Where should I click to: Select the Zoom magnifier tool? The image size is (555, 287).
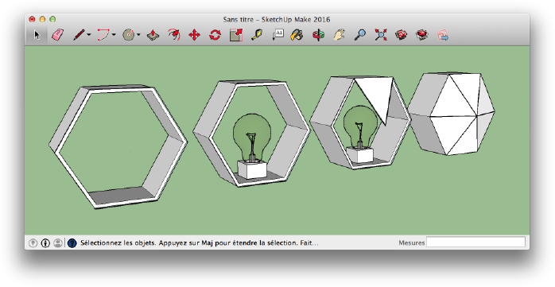point(360,35)
